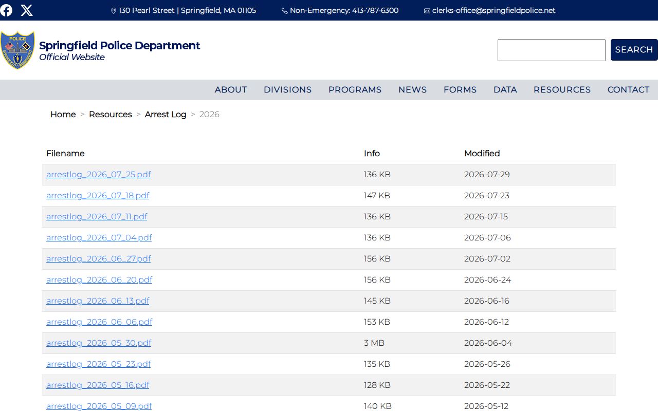Open arrestlog_2026_07_18.pdf
This screenshot has height=411, width=658.
click(x=98, y=196)
